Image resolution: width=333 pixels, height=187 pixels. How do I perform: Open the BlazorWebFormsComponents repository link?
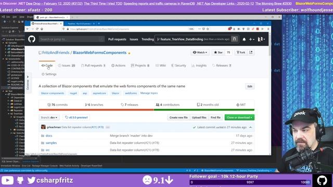(x=99, y=52)
